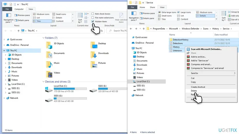Click Local Disk (C:) drive usage bar

[x=70, y=89]
